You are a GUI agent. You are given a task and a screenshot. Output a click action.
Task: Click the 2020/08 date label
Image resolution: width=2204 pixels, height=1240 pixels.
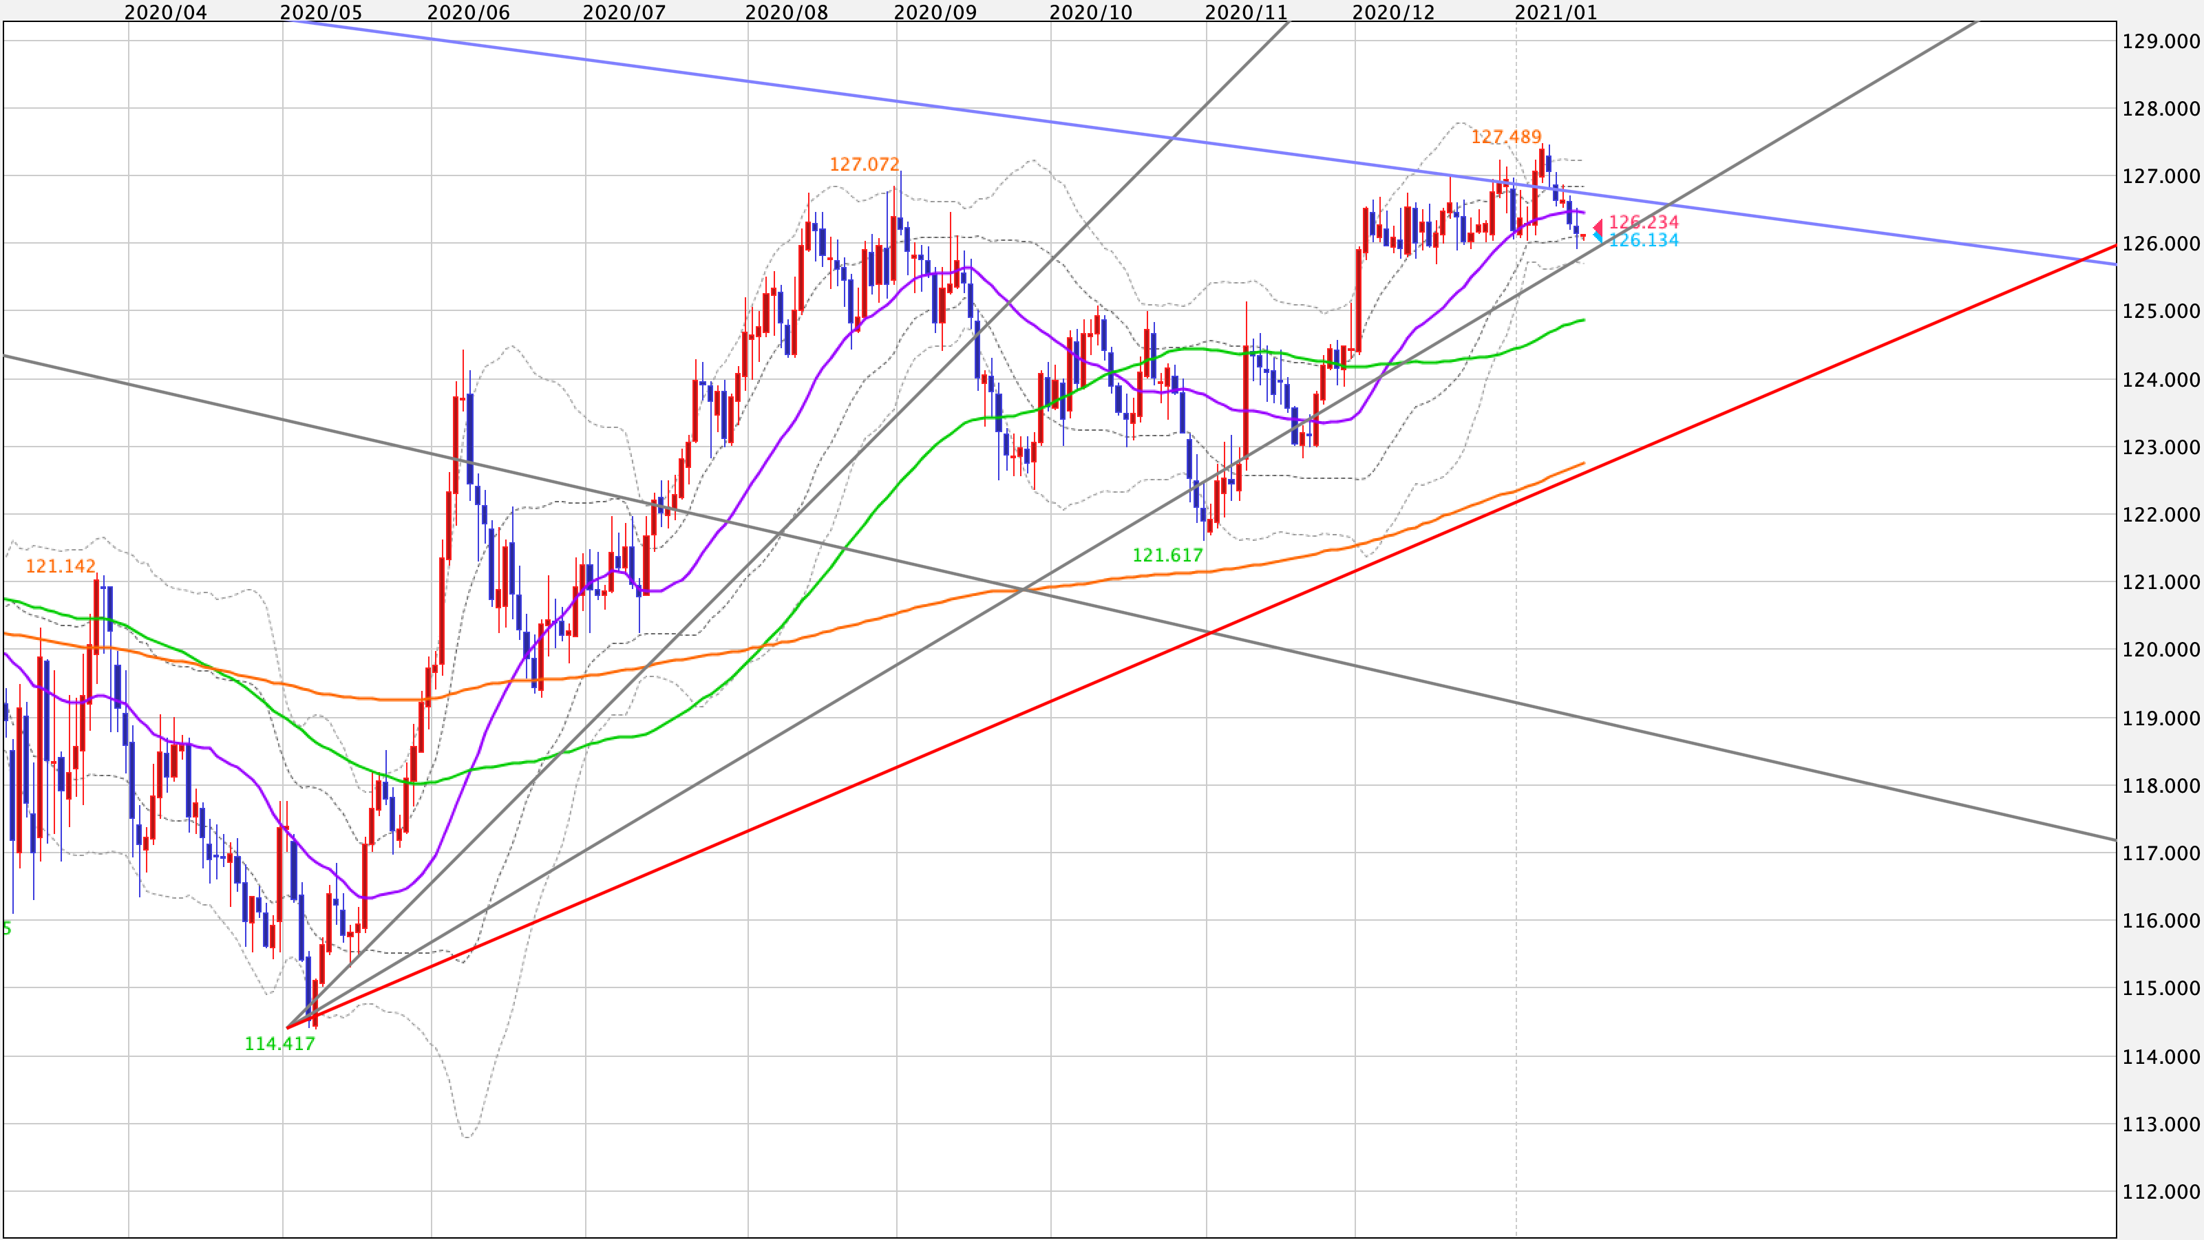click(x=787, y=12)
